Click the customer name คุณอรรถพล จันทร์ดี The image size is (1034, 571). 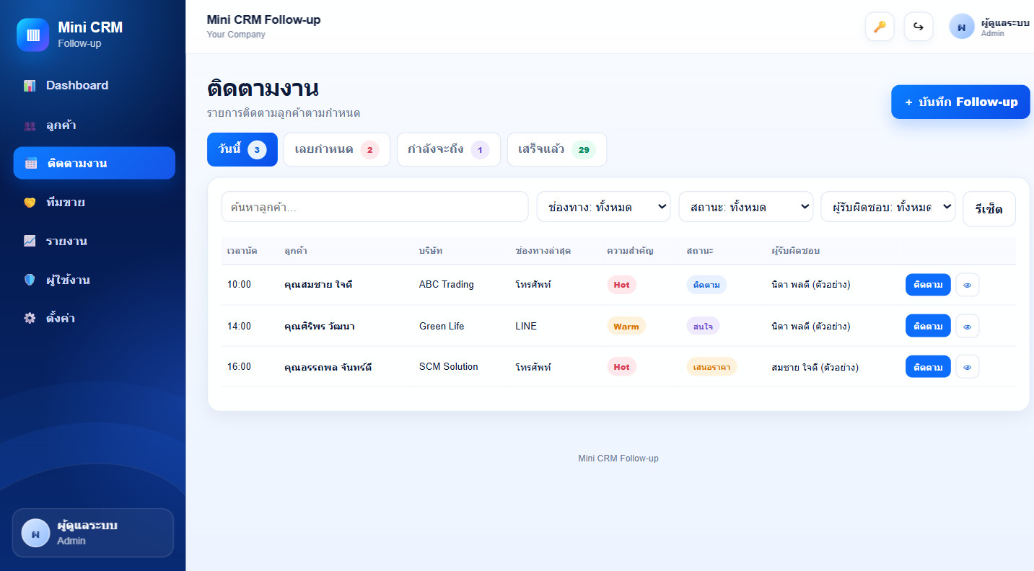click(x=328, y=368)
